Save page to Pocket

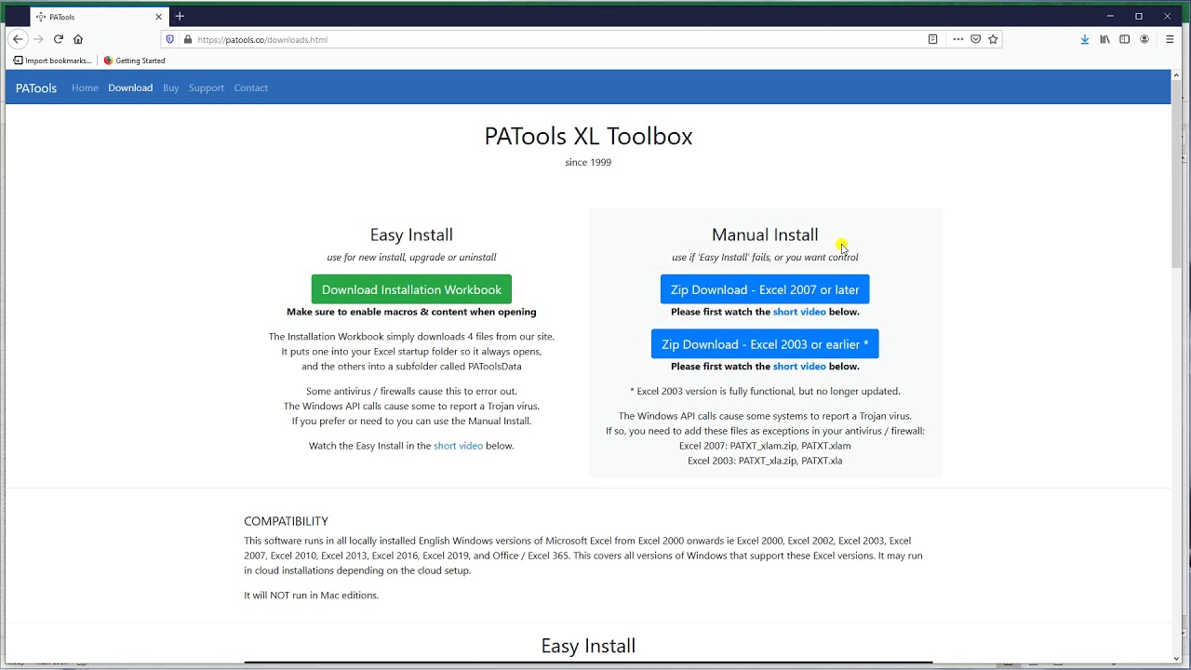click(975, 39)
